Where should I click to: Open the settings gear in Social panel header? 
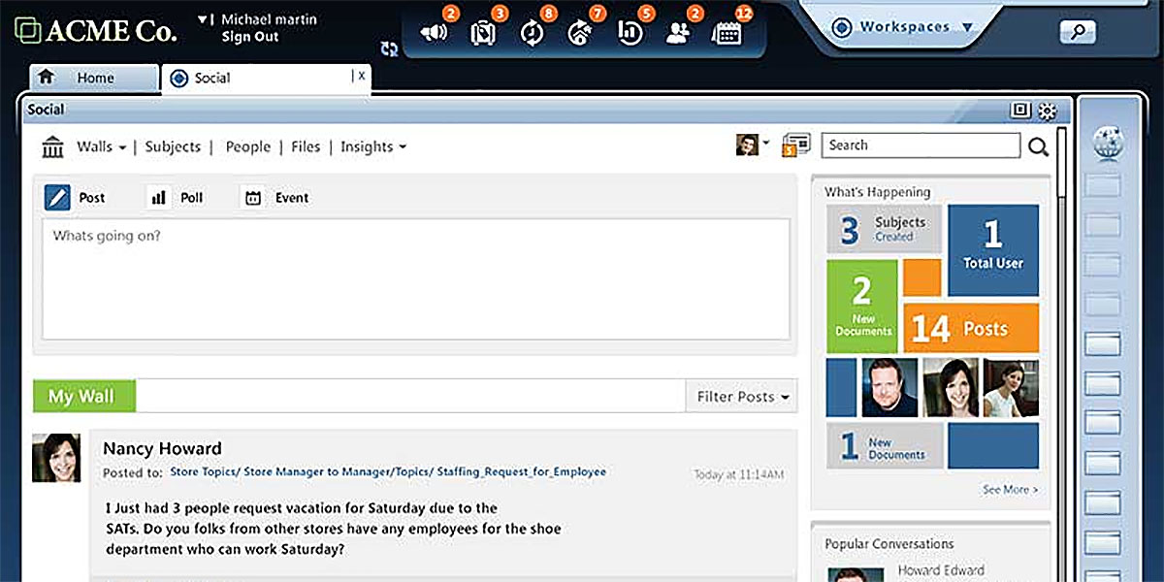pyautogui.click(x=1048, y=111)
